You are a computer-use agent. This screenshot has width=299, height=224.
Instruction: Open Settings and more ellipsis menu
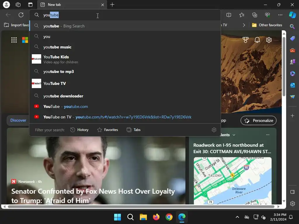pos(280,15)
